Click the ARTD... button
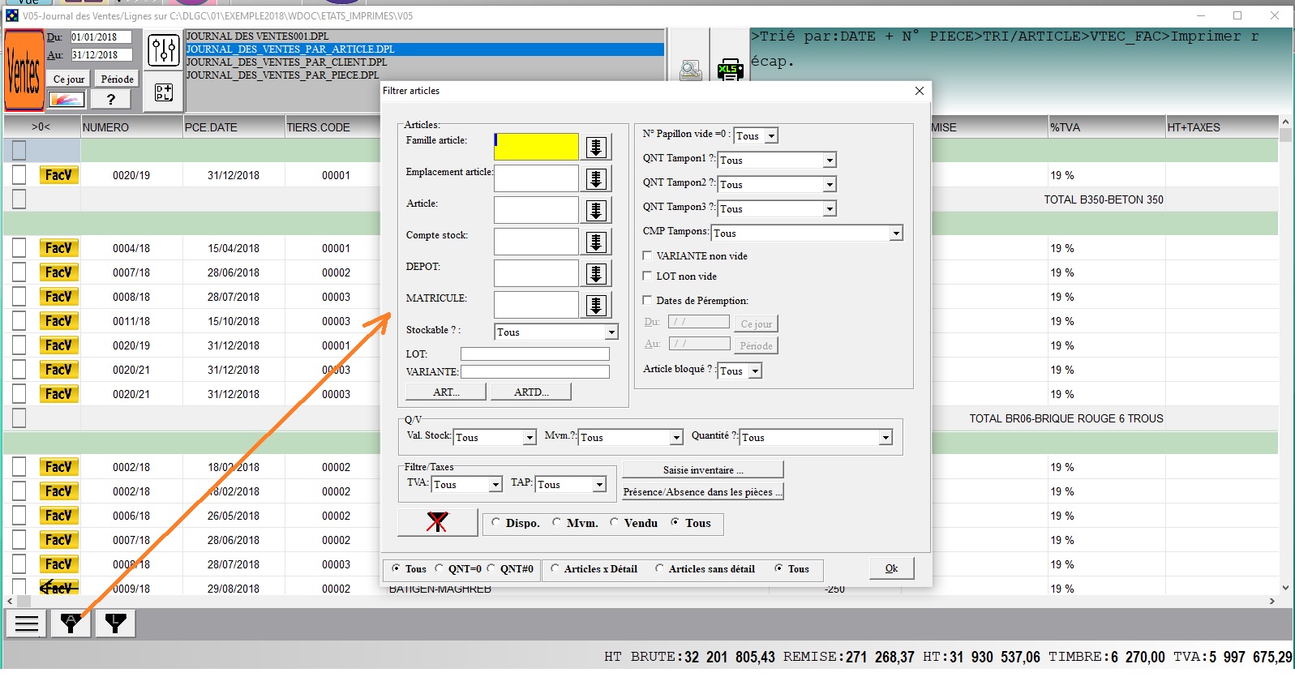1295x677 pixels. 531,392
